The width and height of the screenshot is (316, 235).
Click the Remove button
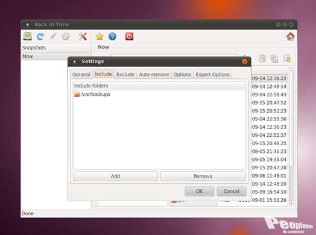tap(203, 176)
